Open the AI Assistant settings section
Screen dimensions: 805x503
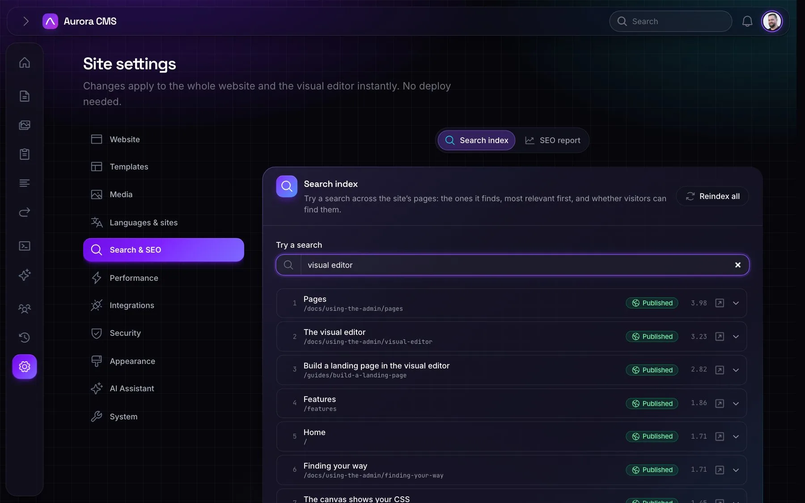coord(164,389)
